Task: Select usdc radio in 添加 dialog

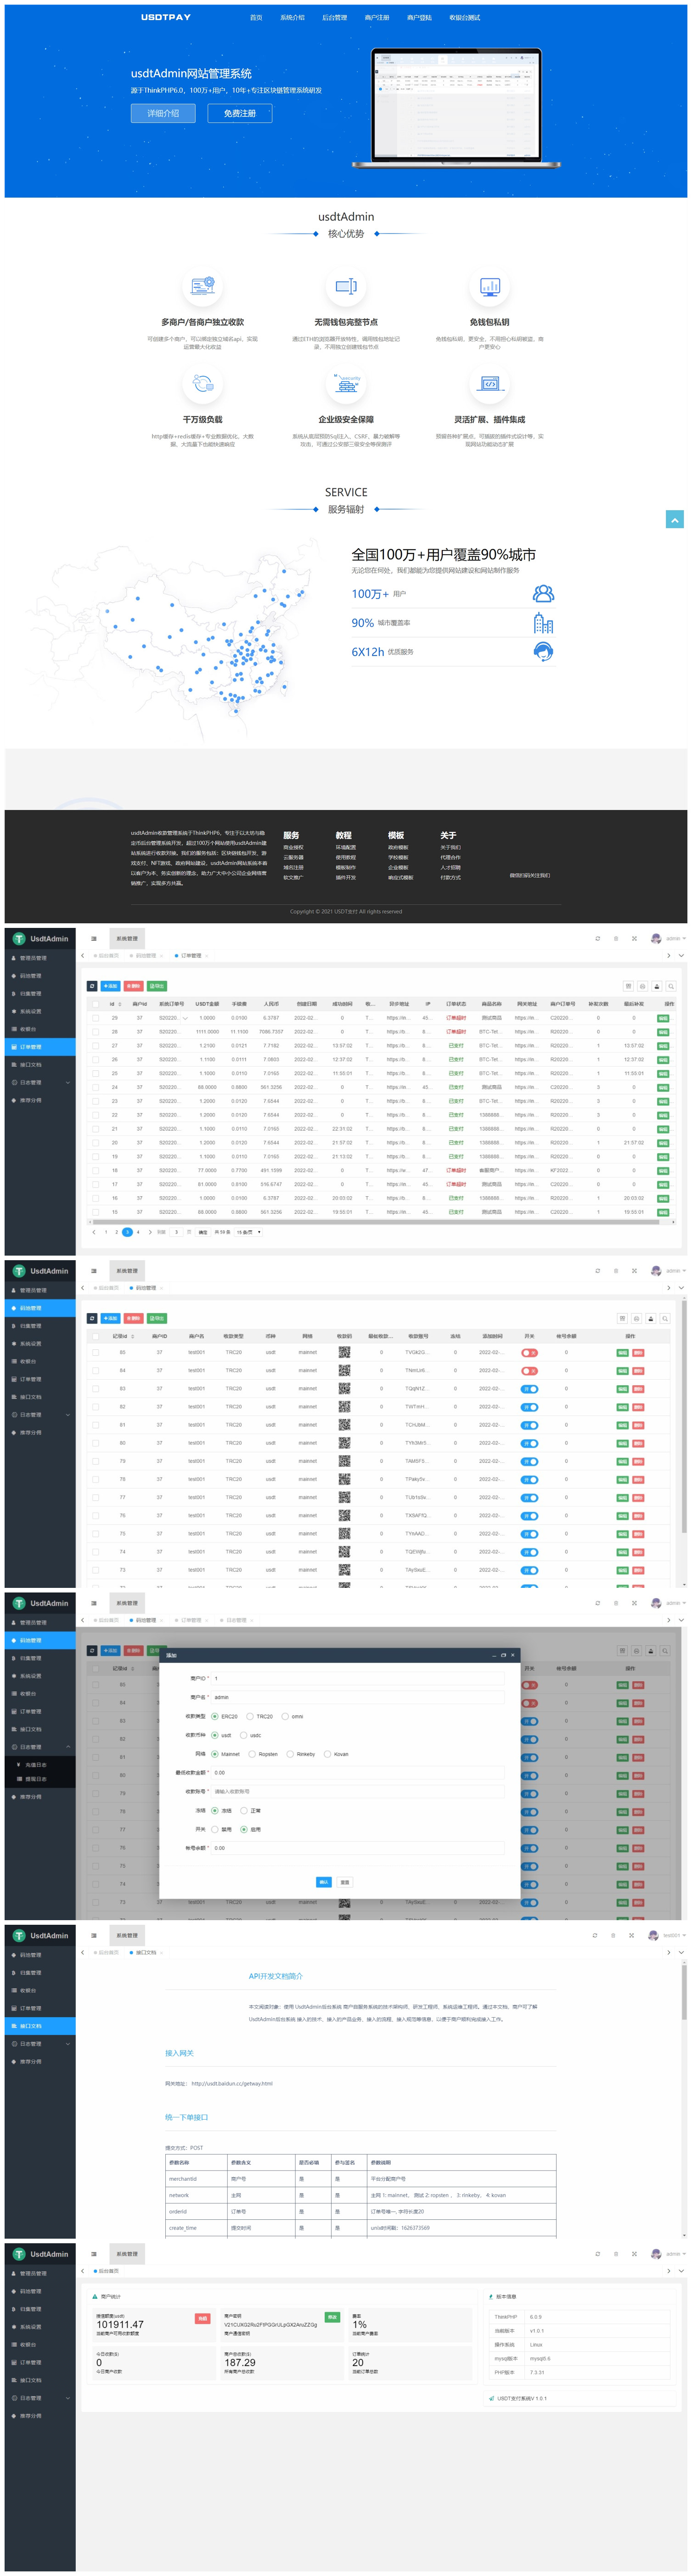Action: (x=244, y=1735)
